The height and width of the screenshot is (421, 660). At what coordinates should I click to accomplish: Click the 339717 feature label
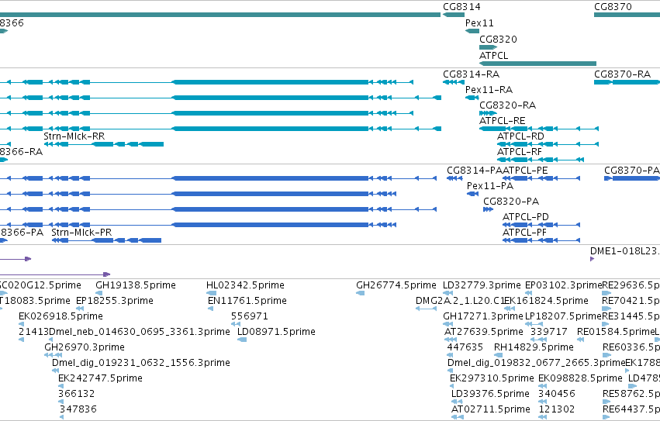[549, 332]
